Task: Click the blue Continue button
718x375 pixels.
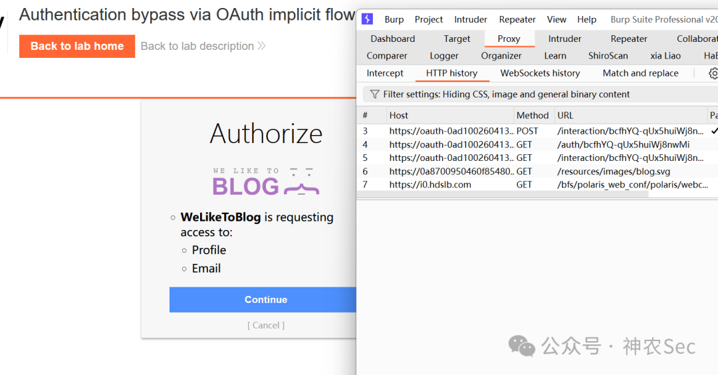Action: (x=263, y=299)
